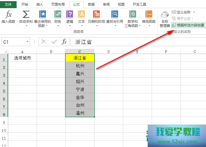Click Create from Selection (根据所选内容创建)
The width and height of the screenshot is (206, 147).
pos(188,25)
